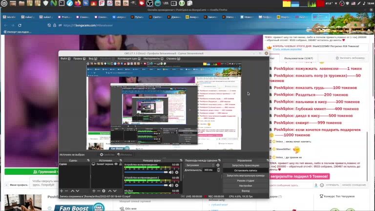Move the scene down with the Scenes panel arrow
The width and height of the screenshot is (375, 211).
[x=78, y=191]
